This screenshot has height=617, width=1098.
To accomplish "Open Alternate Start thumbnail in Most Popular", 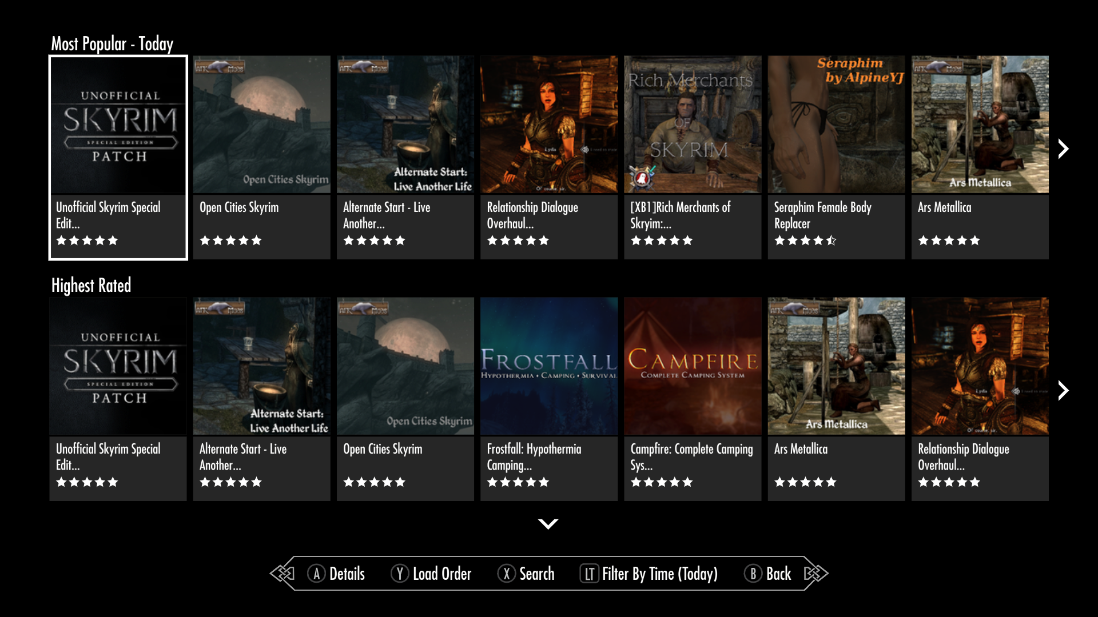I will 405,125.
